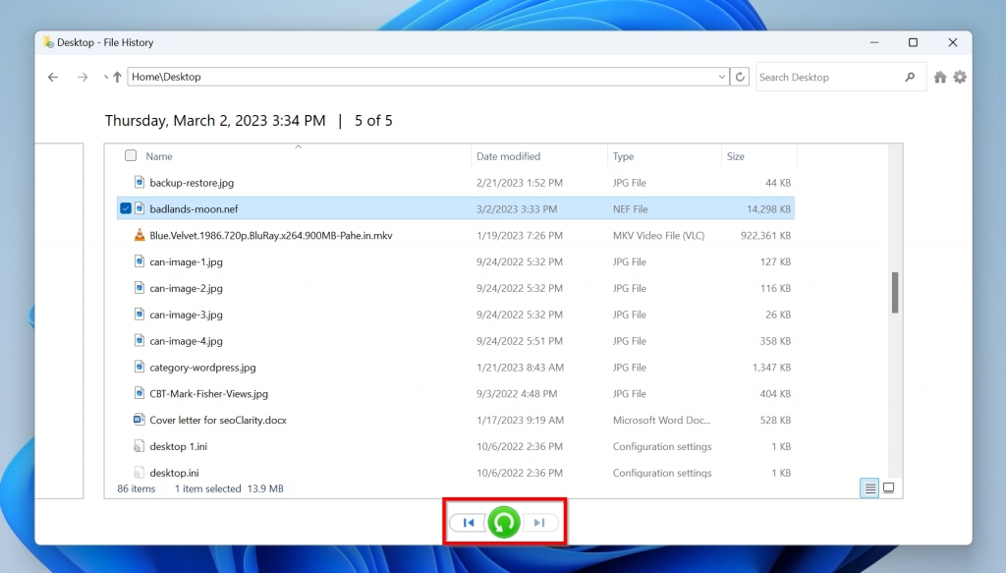Select all items via the Name header checkbox

(x=131, y=155)
